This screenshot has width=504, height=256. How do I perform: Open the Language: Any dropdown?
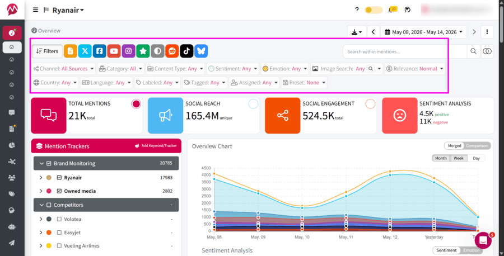106,83
